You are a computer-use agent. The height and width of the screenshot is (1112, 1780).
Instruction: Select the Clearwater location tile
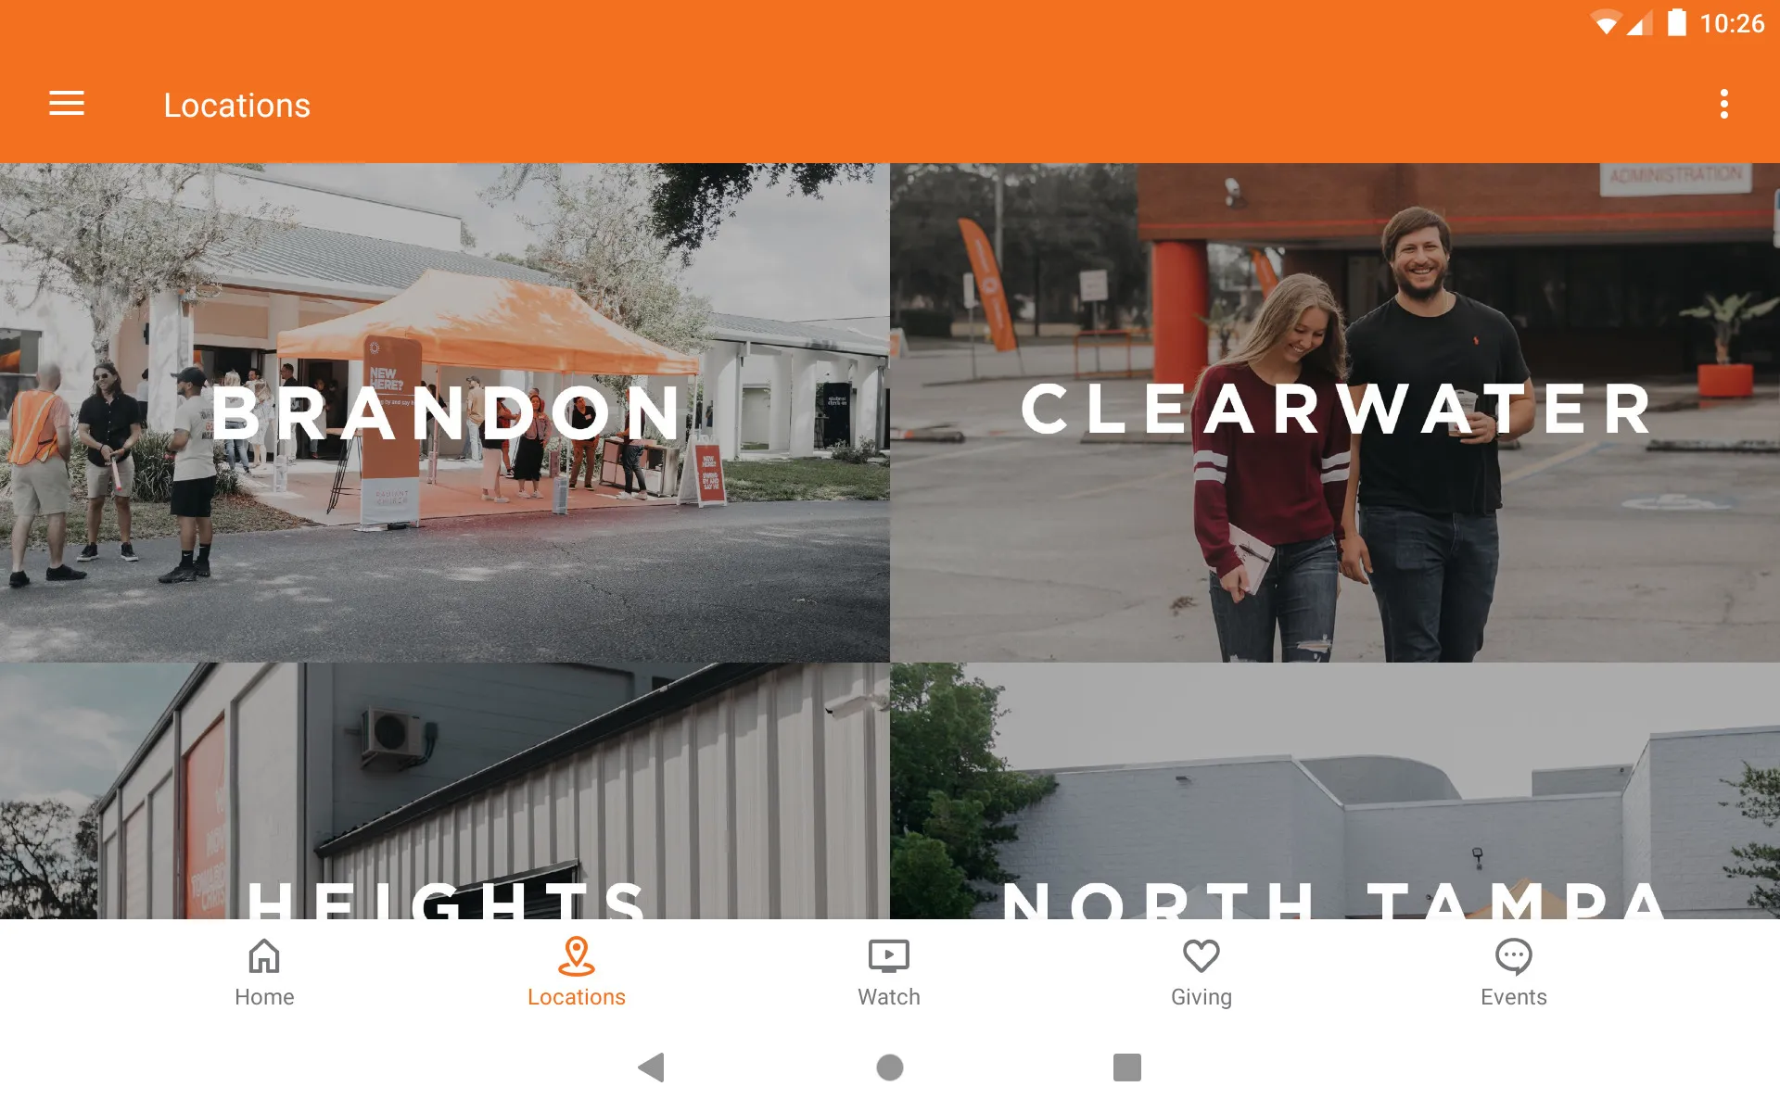point(1335,410)
